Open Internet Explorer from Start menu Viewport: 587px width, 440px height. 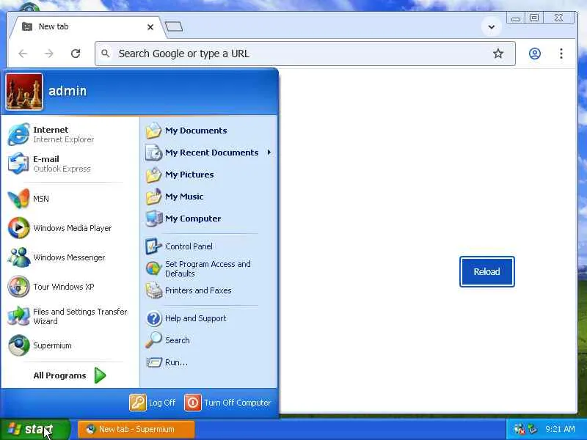pos(70,134)
